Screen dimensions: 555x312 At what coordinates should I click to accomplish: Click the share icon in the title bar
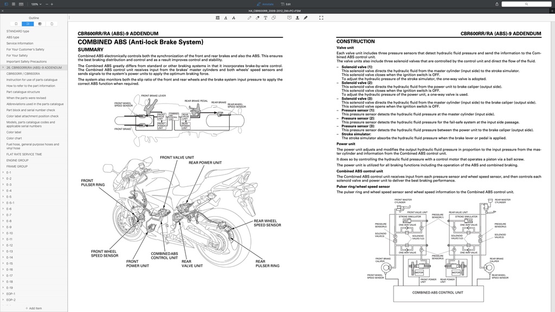click(x=496, y=4)
